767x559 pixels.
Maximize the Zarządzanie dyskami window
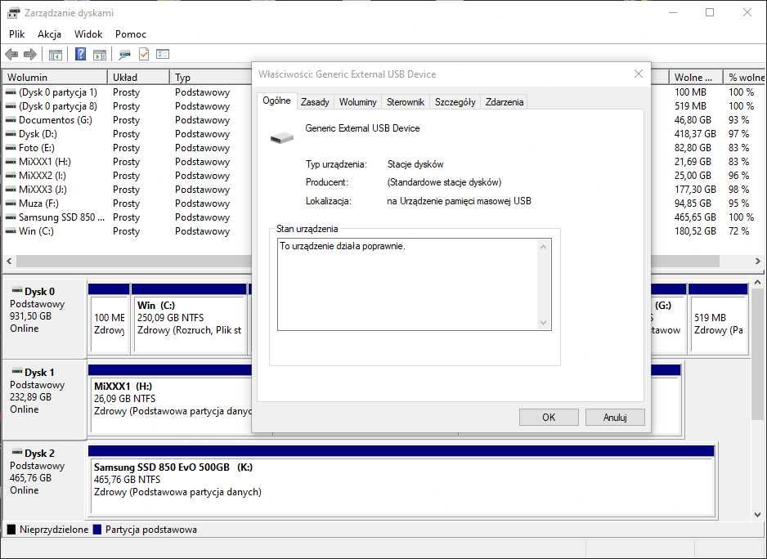pyautogui.click(x=710, y=13)
